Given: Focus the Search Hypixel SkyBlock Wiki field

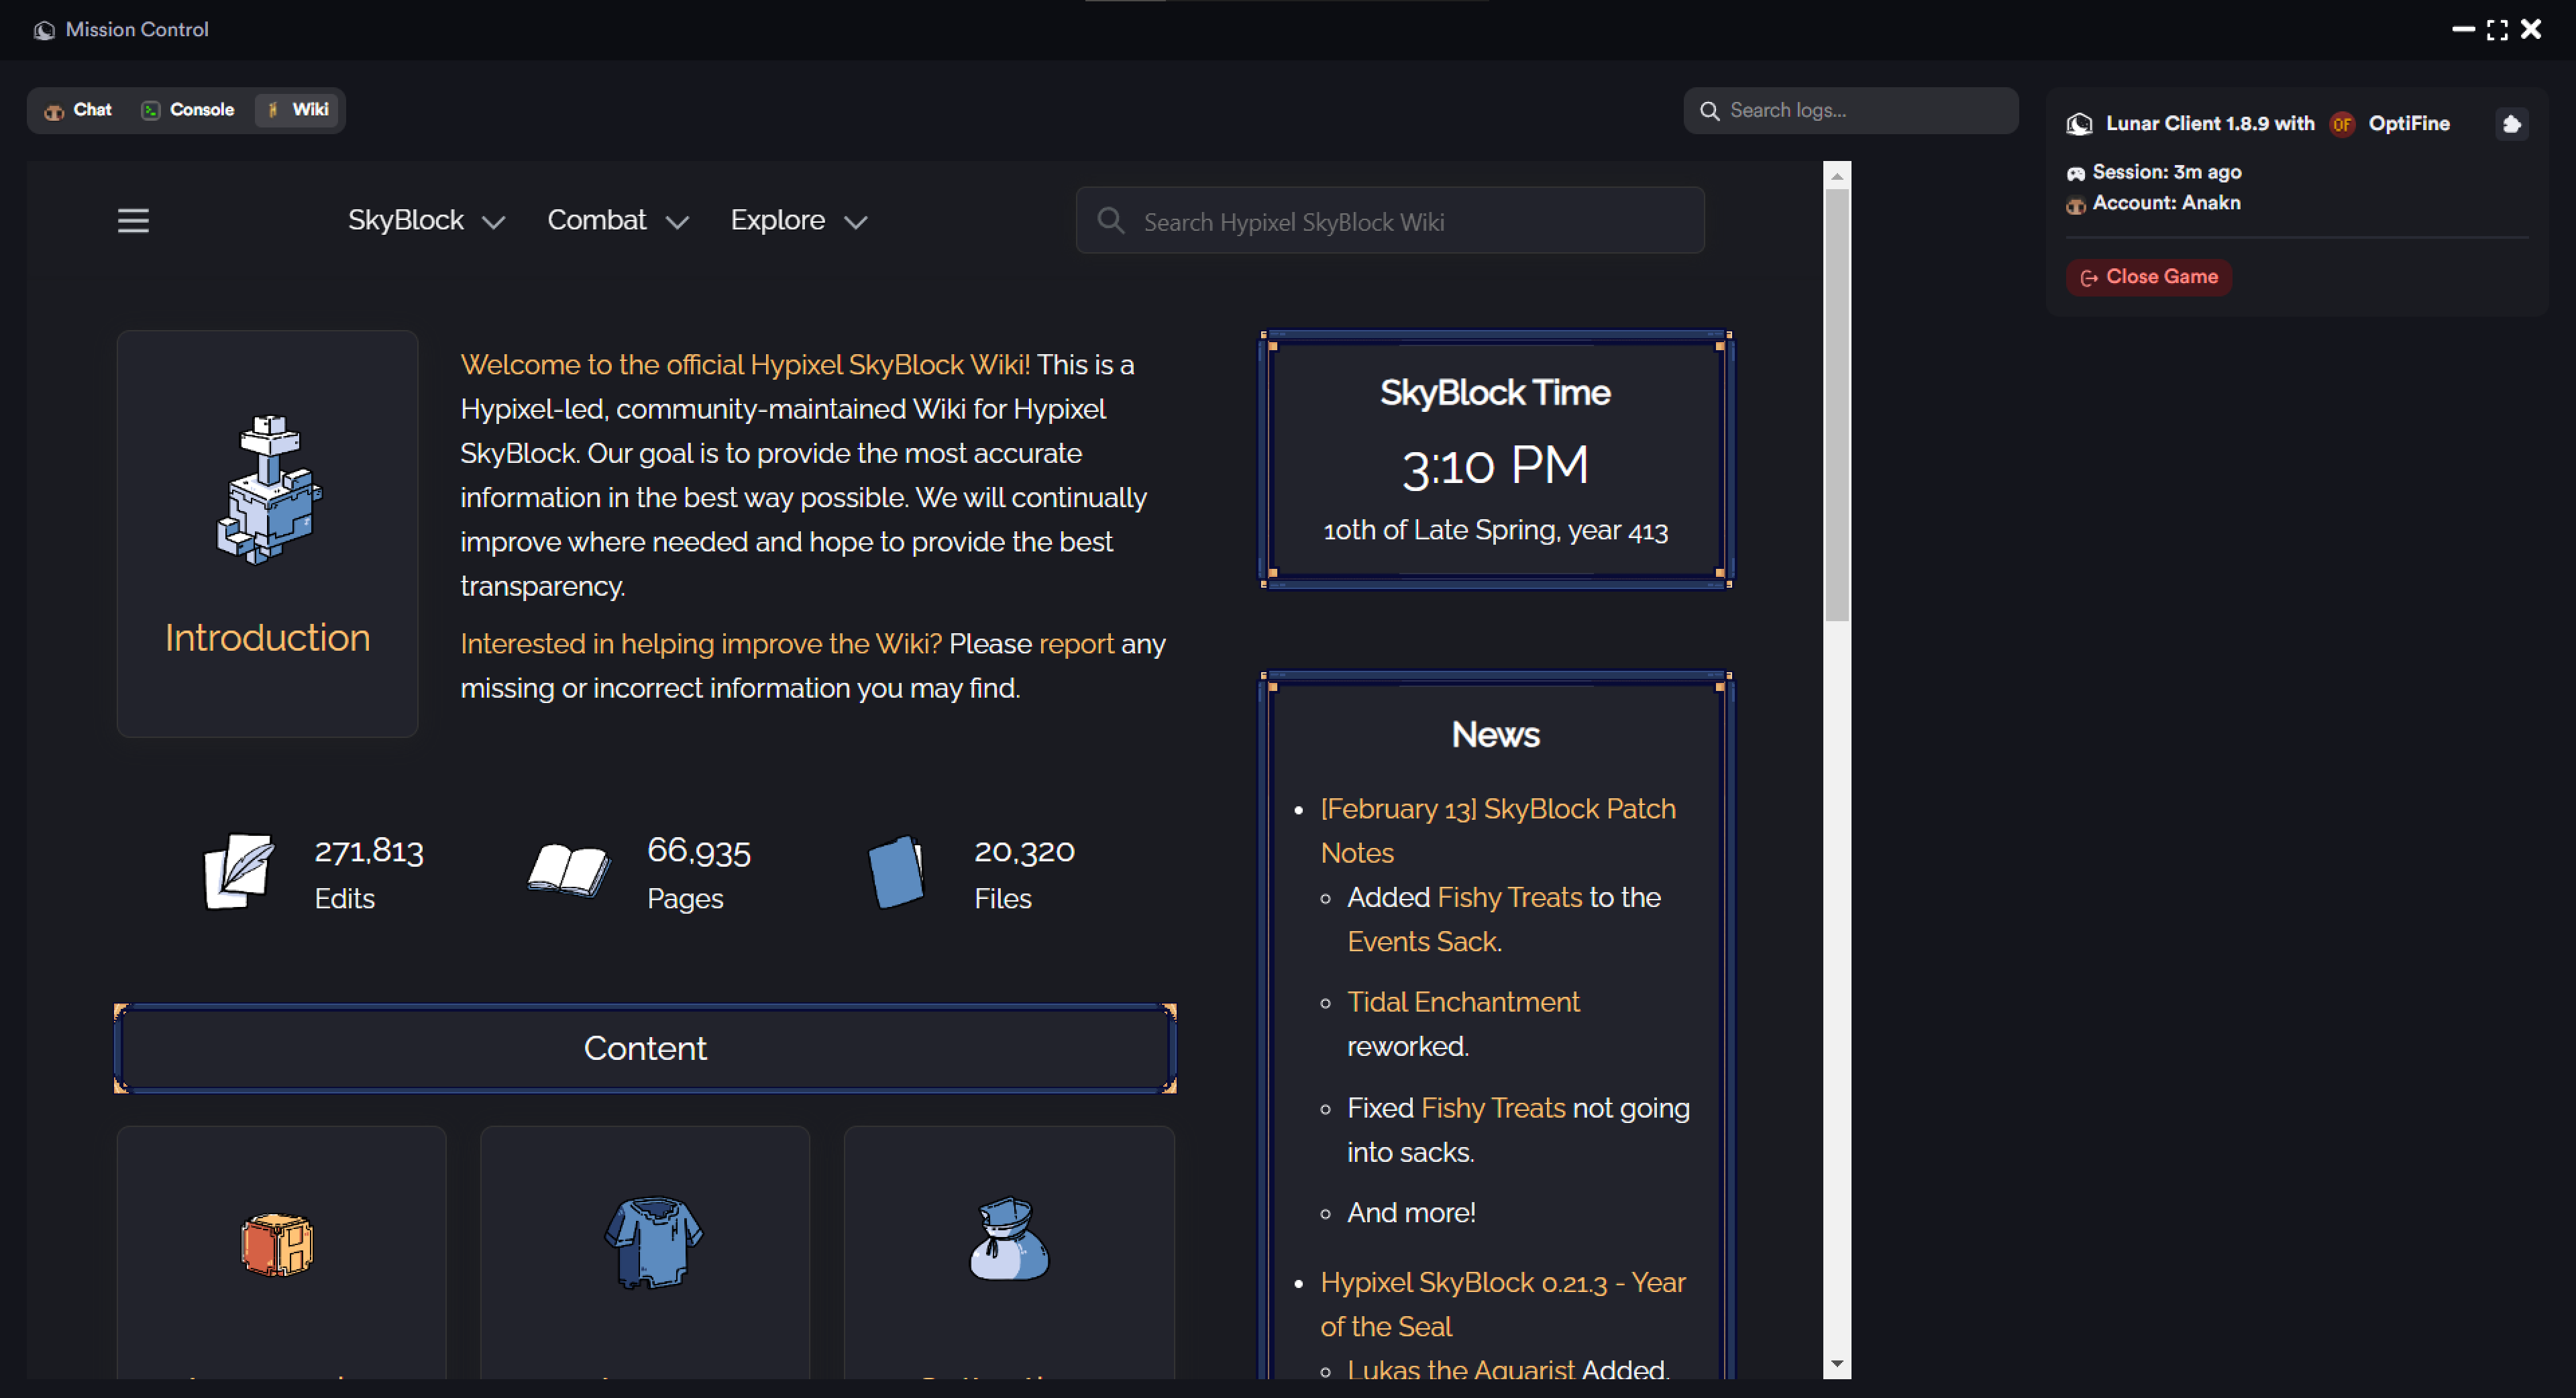Looking at the screenshot, I should (1390, 221).
